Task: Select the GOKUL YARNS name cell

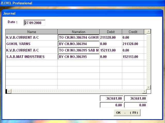Action: pos(31,44)
